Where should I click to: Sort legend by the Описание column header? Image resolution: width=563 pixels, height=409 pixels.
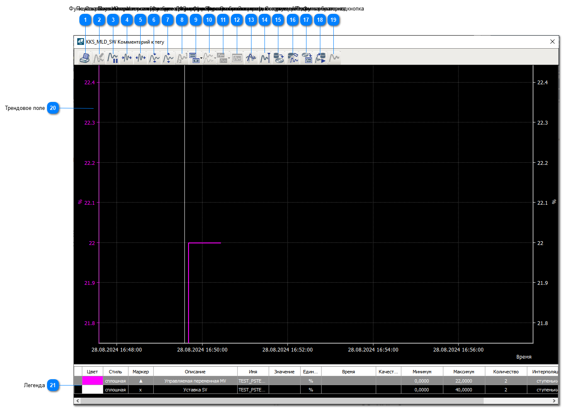(x=195, y=372)
